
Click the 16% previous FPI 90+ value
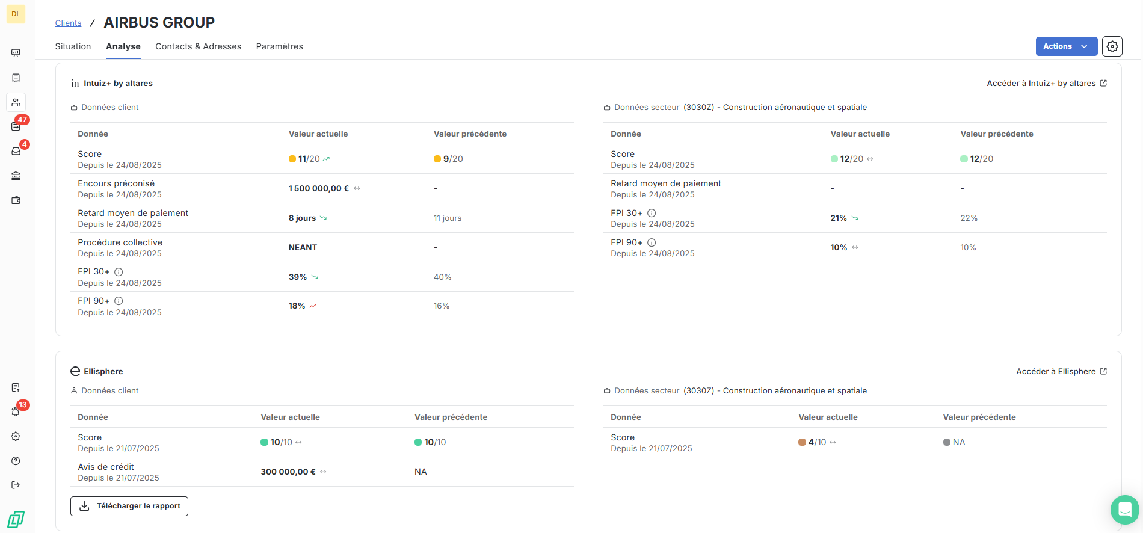point(442,306)
